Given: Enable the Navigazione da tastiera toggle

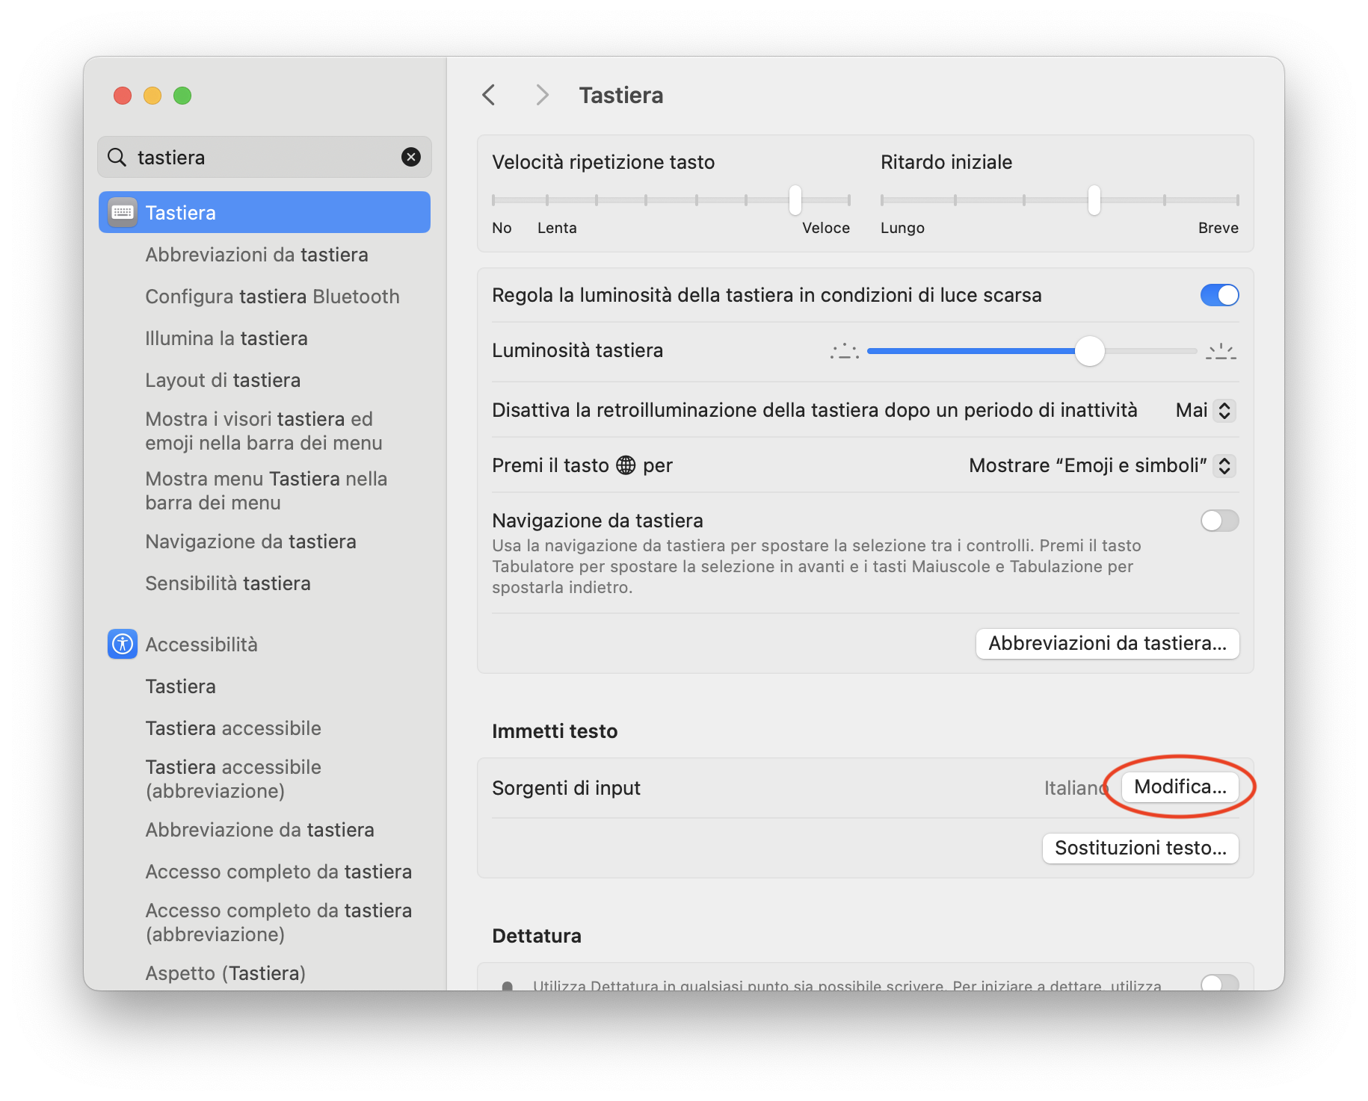Looking at the screenshot, I should click(1219, 521).
